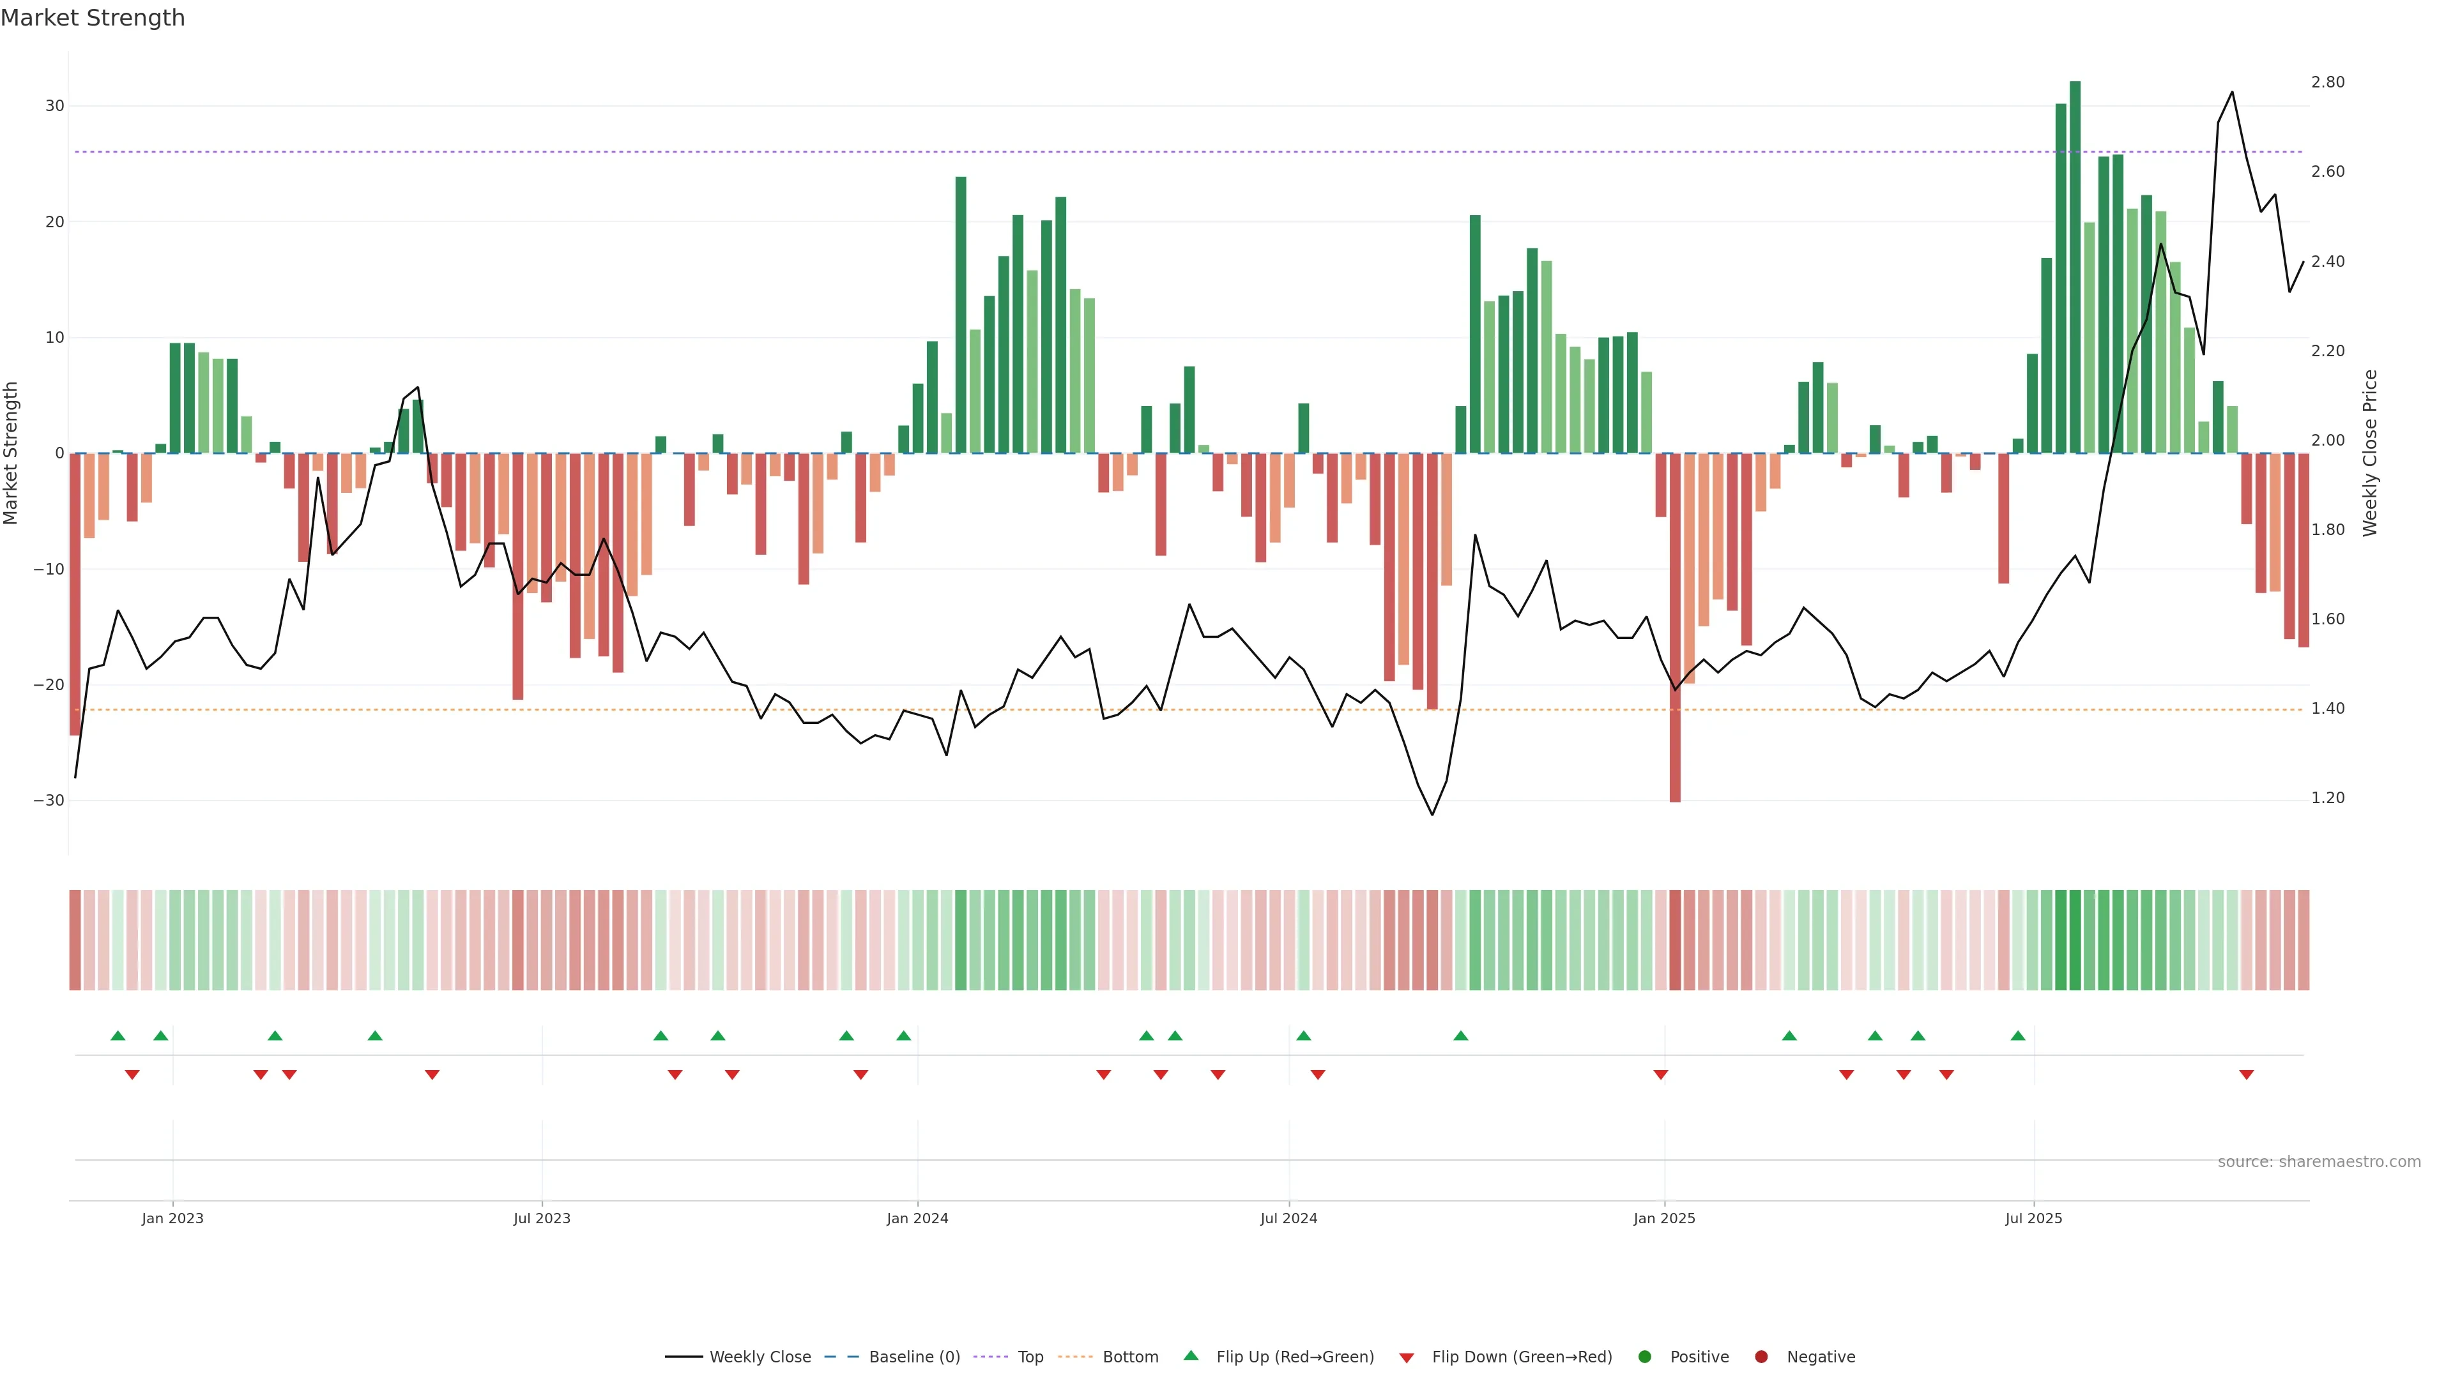Click the flip-up marker just before Jul 2025
Viewport: 2453px width, 1379px height.
(x=2018, y=1036)
